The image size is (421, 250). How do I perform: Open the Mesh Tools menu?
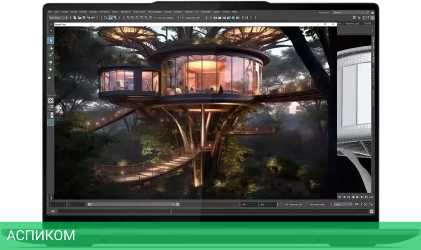(x=138, y=12)
